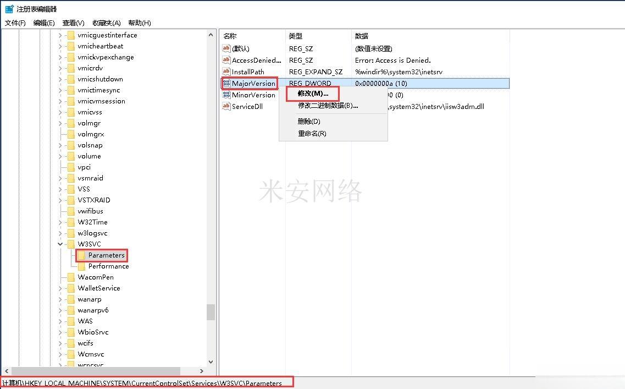
Task: Click the tree pane horizontal scroll right arrow
Action: pyautogui.click(x=202, y=371)
